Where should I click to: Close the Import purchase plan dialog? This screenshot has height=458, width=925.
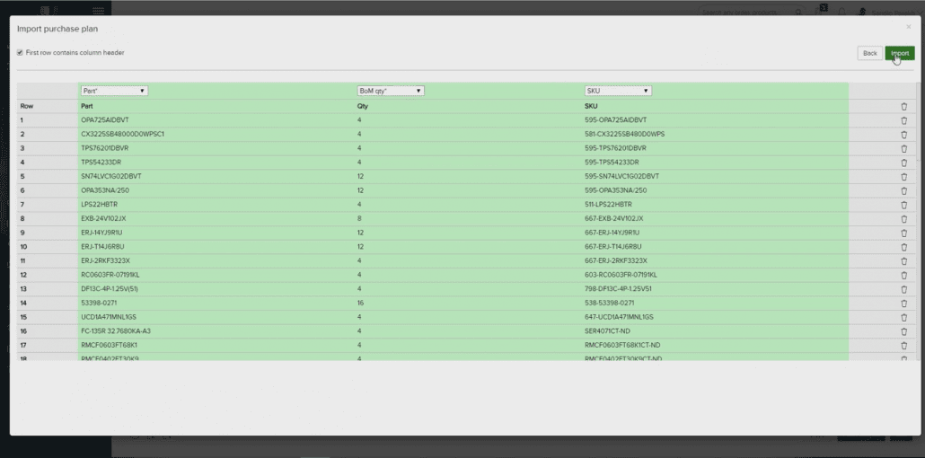[908, 27]
